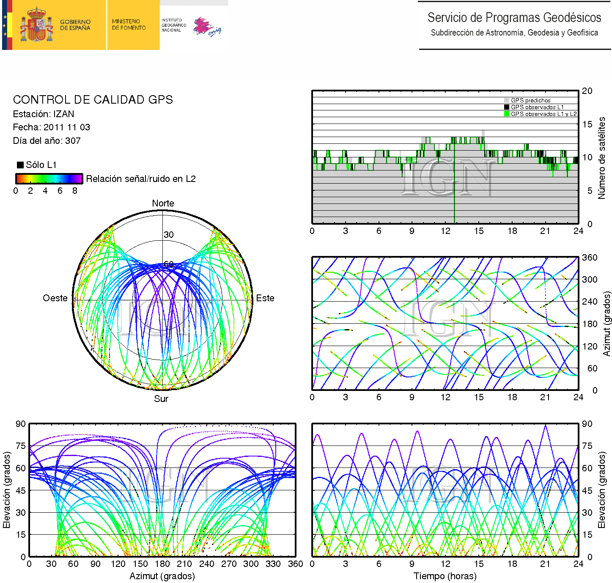The width and height of the screenshot is (612, 583).
Task: Click the gray GPS predichos legend marker
Action: (507, 100)
